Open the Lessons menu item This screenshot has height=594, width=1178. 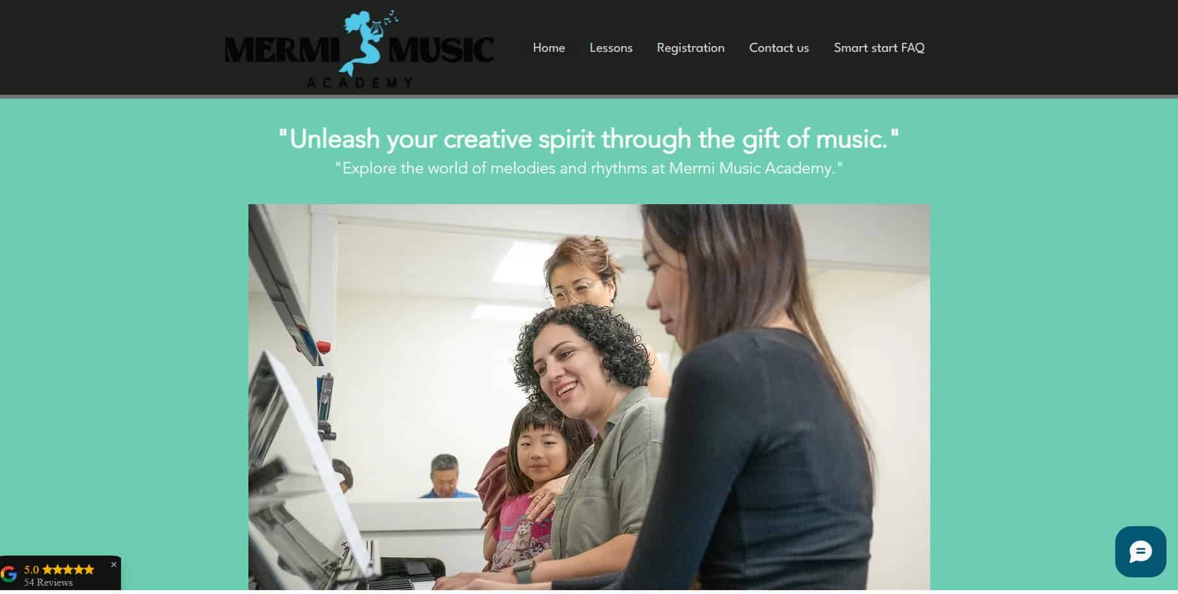(x=611, y=48)
